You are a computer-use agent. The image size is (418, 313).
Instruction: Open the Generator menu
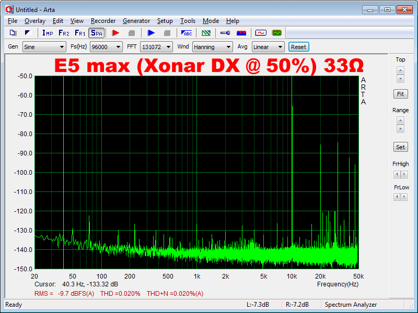coord(136,21)
